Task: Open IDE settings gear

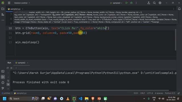Action: tap(160, 3)
